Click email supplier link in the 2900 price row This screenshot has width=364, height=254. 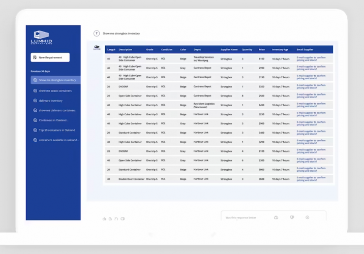(x=311, y=123)
